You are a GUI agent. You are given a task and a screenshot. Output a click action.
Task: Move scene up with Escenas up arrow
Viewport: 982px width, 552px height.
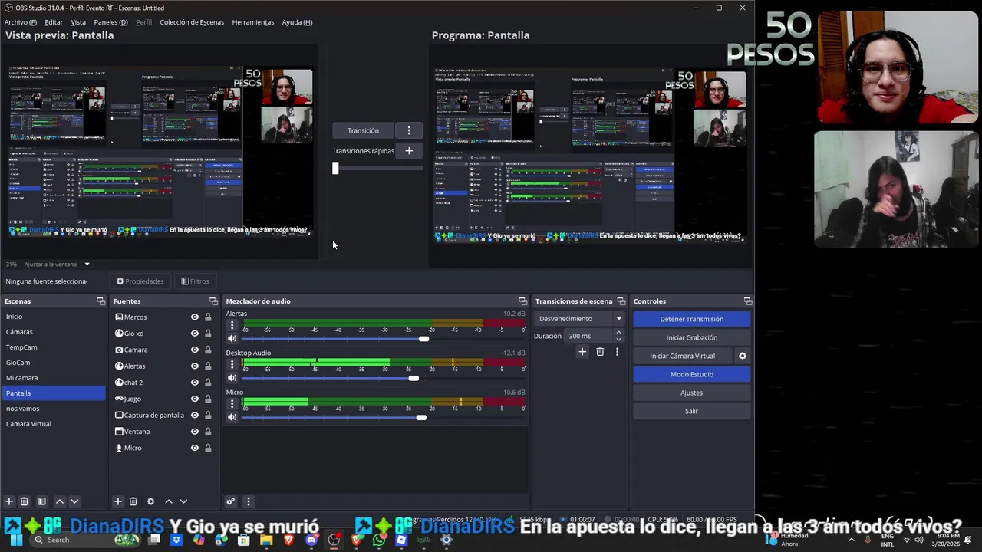59,501
